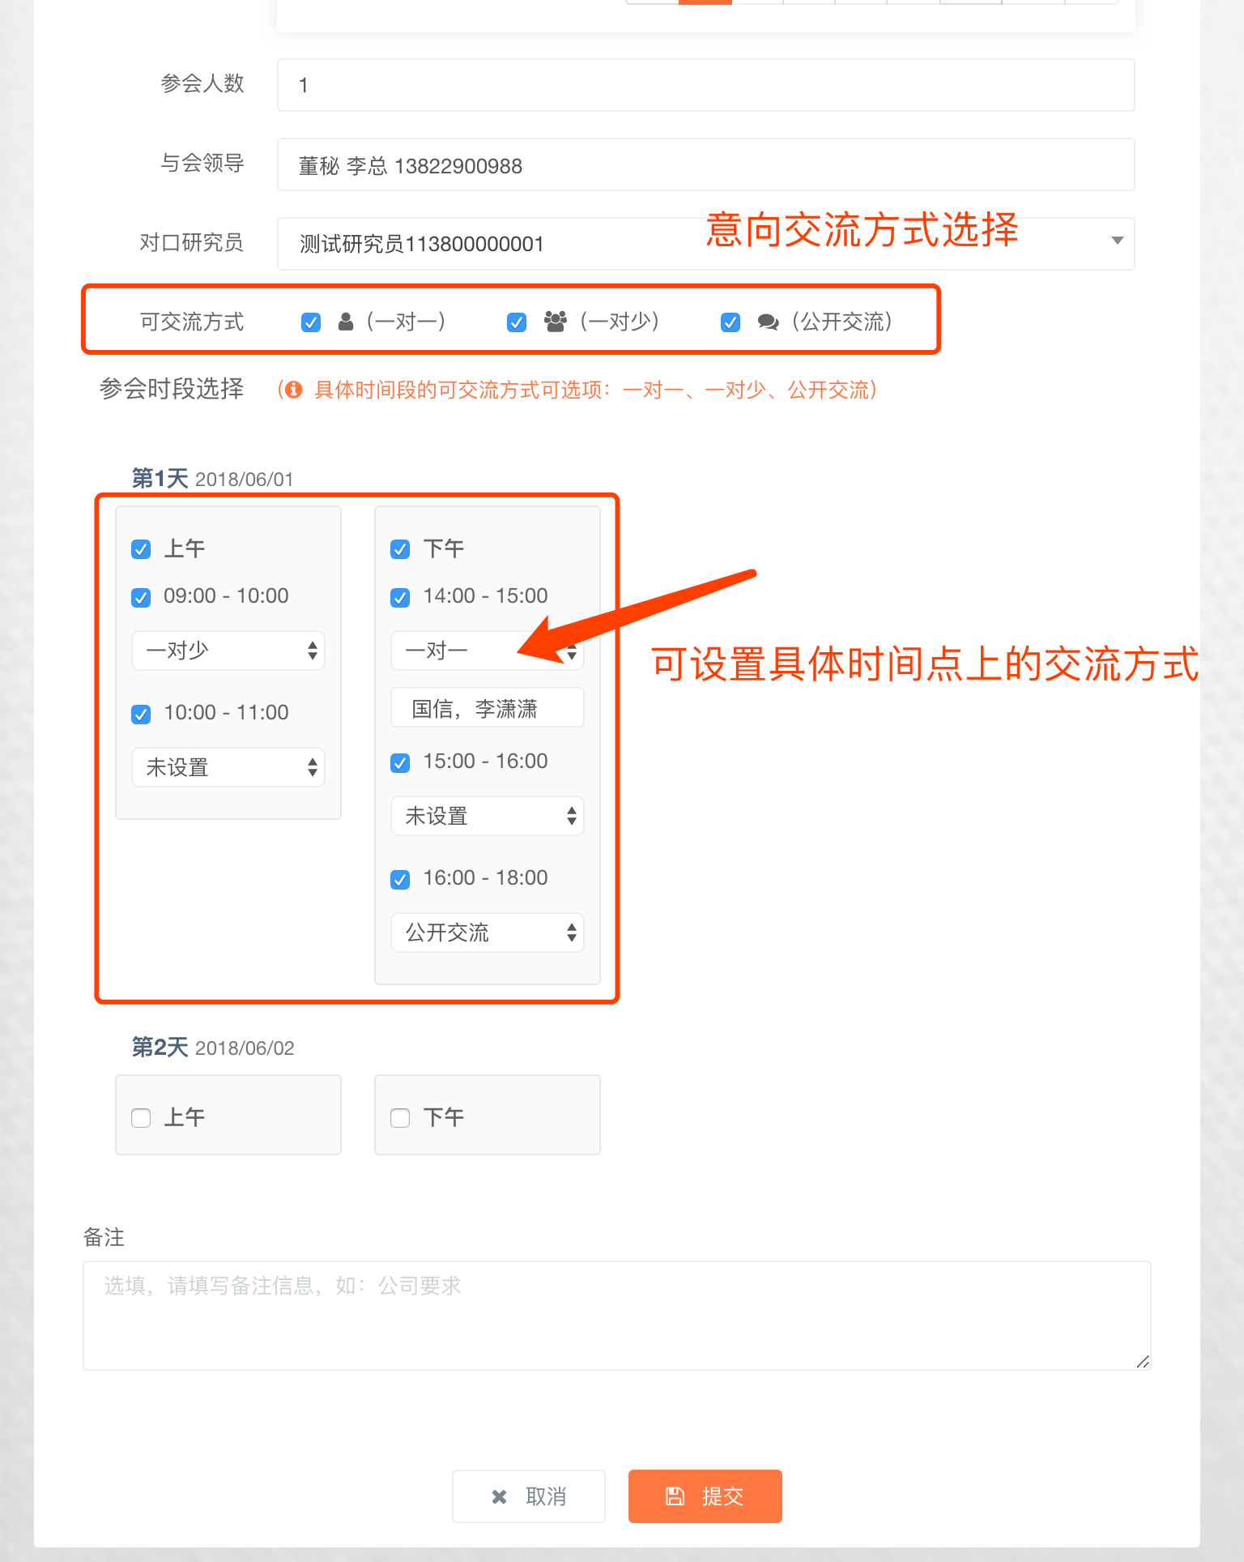Viewport: 1244px width, 1562px height.
Task: Click the X icon on the 取消 button
Action: pyautogui.click(x=500, y=1496)
